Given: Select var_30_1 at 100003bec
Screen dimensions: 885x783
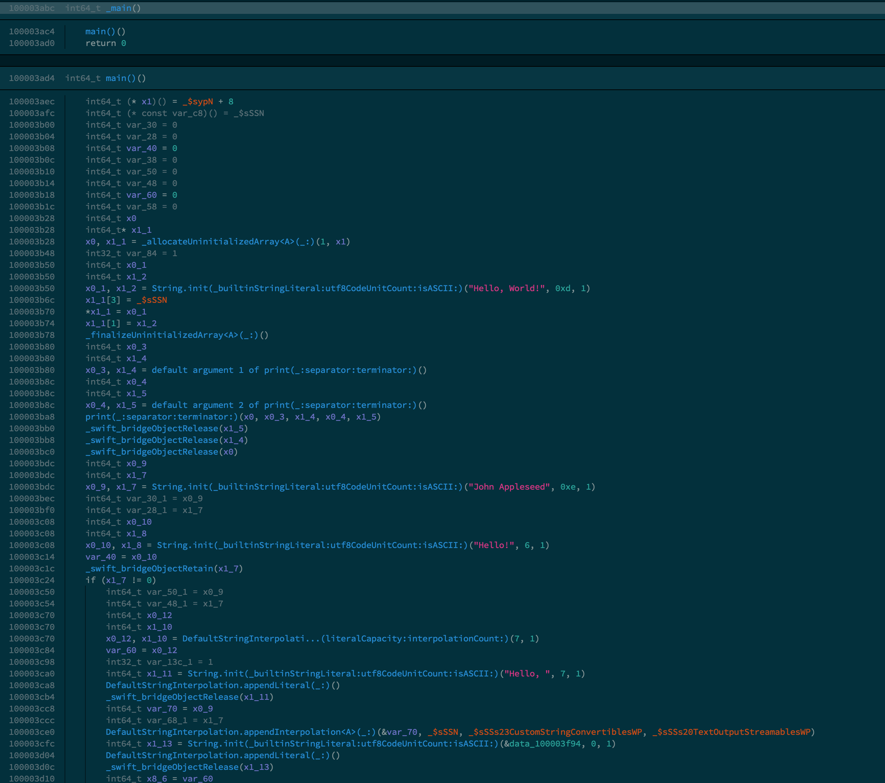Looking at the screenshot, I should (146, 499).
